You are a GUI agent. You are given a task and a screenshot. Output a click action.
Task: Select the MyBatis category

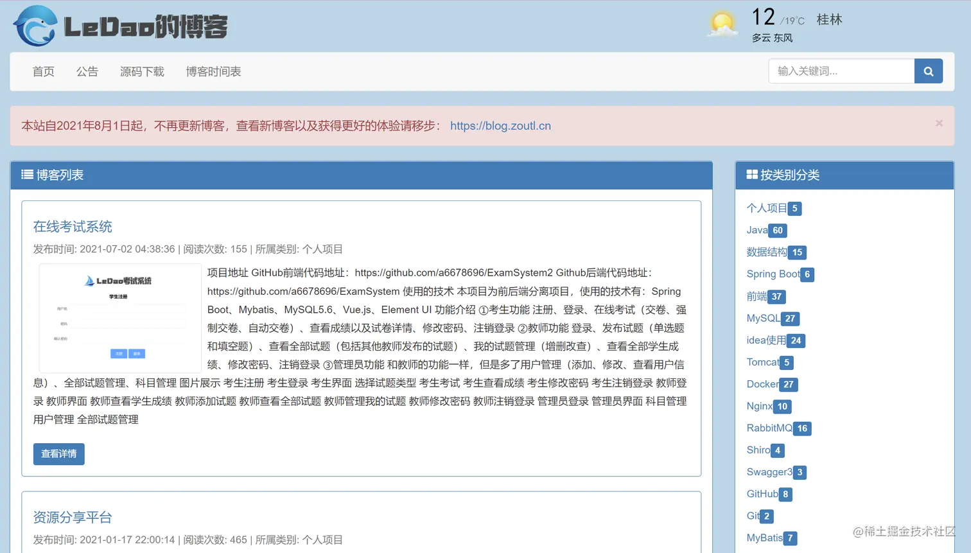pyautogui.click(x=765, y=538)
